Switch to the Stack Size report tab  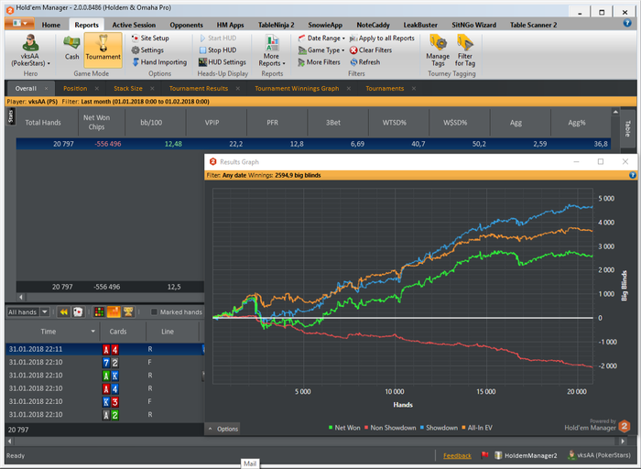point(128,88)
